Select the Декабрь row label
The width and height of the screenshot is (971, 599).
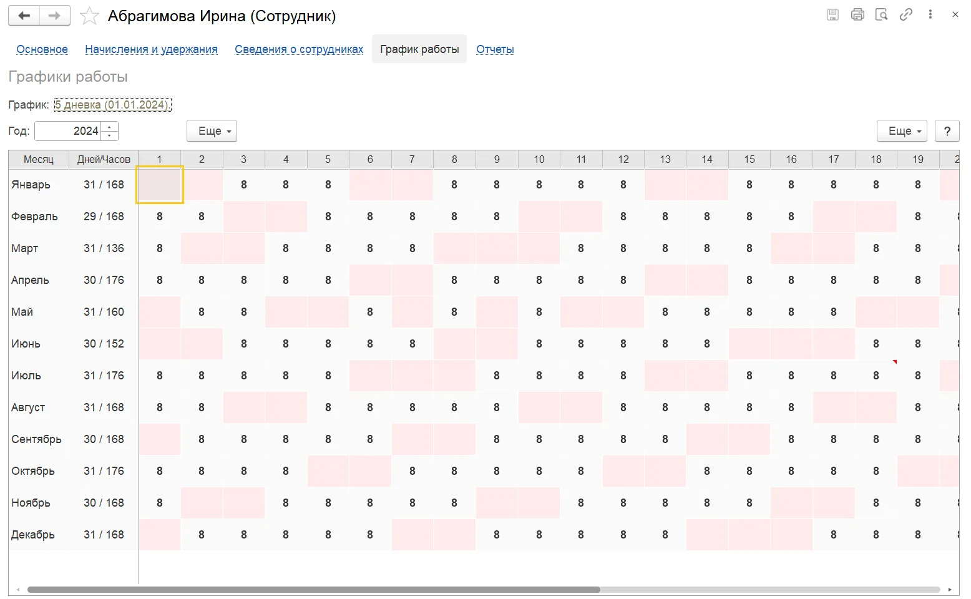(x=33, y=535)
